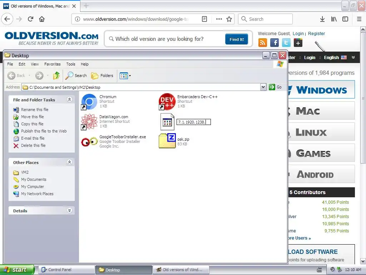This screenshot has width=366, height=275.
Task: Open Edit menu in Explorer
Action: (22, 64)
